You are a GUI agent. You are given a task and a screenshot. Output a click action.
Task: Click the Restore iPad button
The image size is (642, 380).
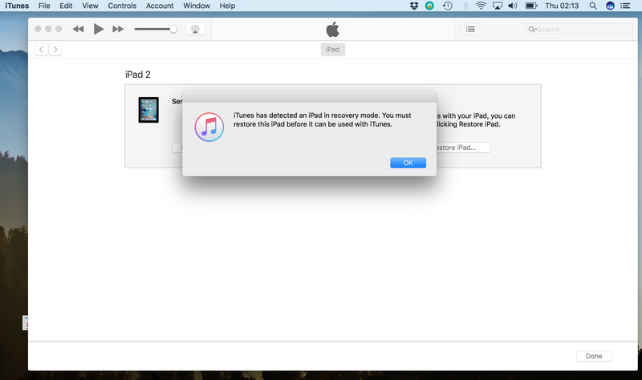click(463, 148)
